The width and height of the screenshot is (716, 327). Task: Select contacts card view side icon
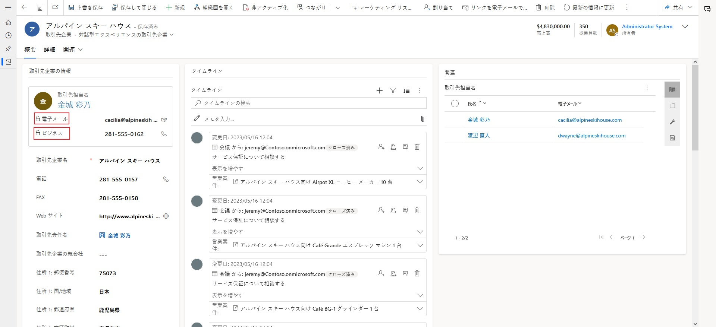coord(672,90)
